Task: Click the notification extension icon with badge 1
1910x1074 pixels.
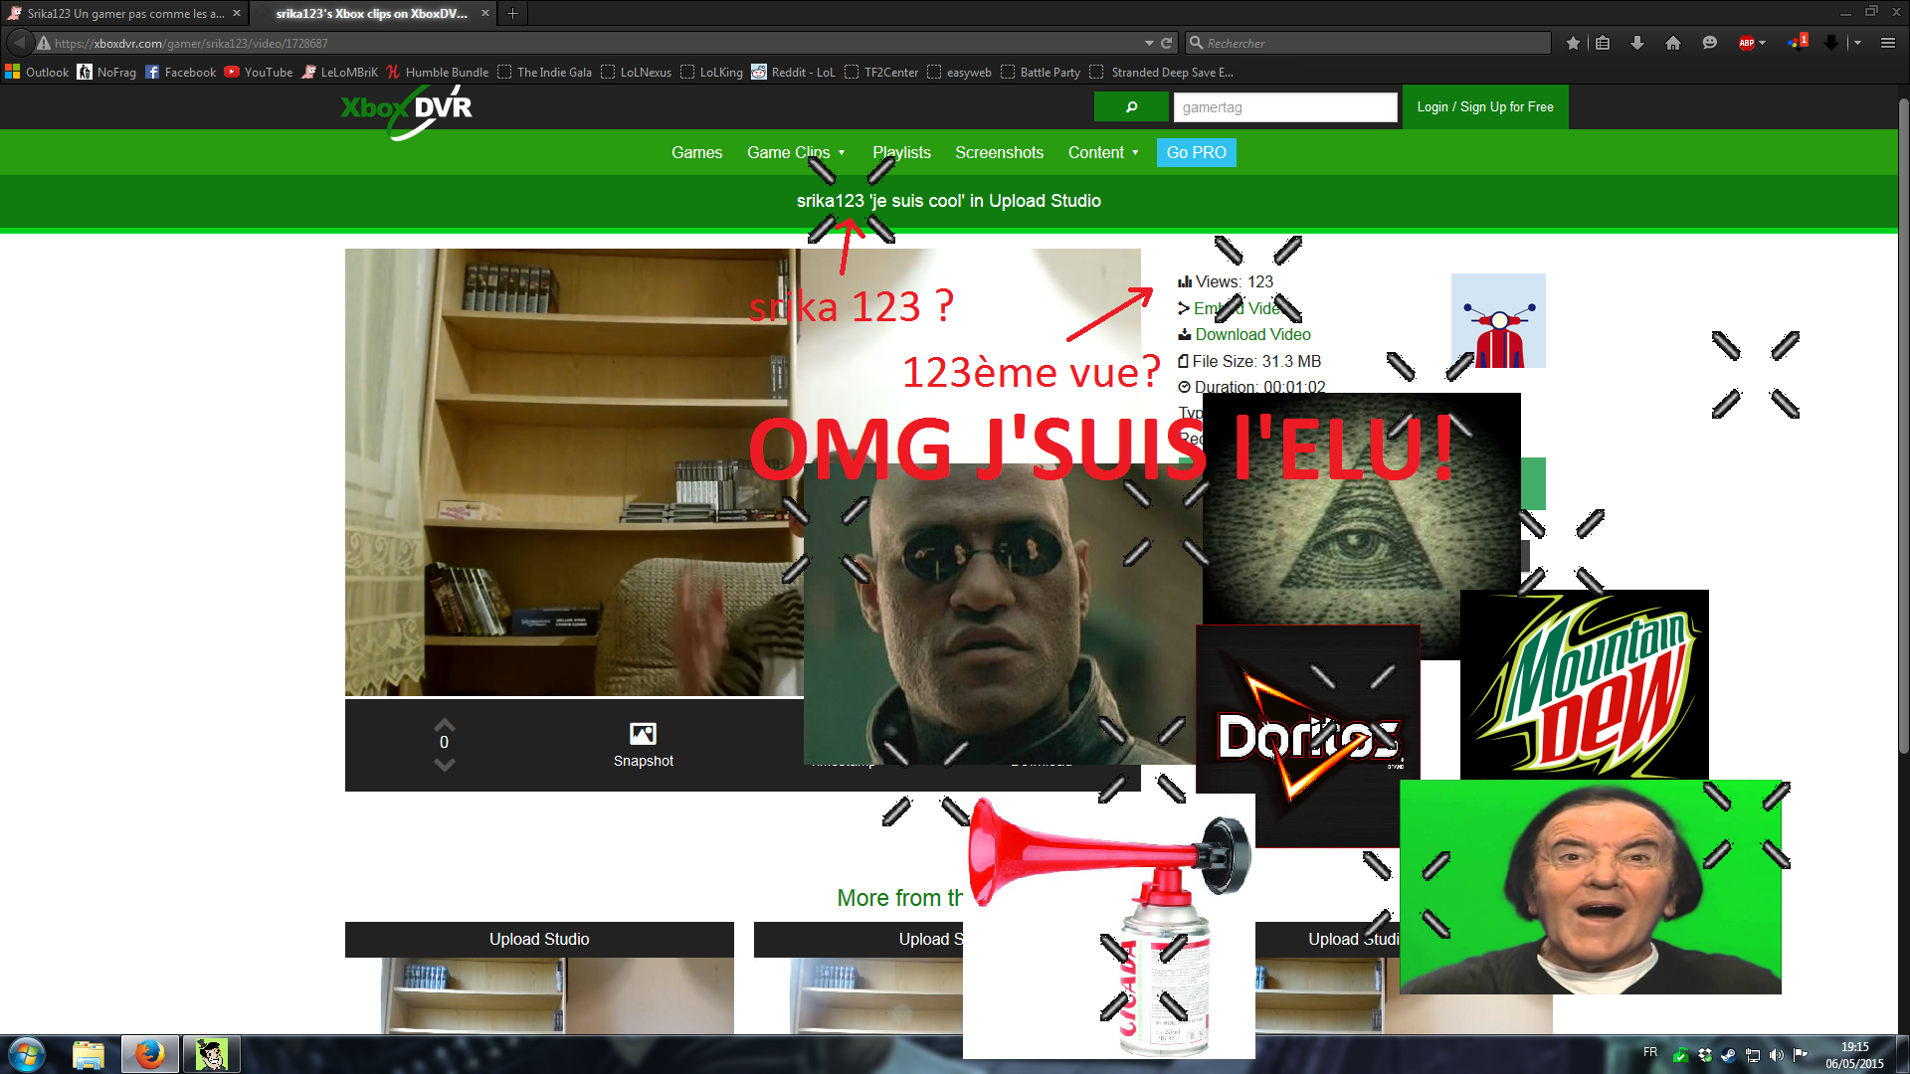Action: [1798, 42]
